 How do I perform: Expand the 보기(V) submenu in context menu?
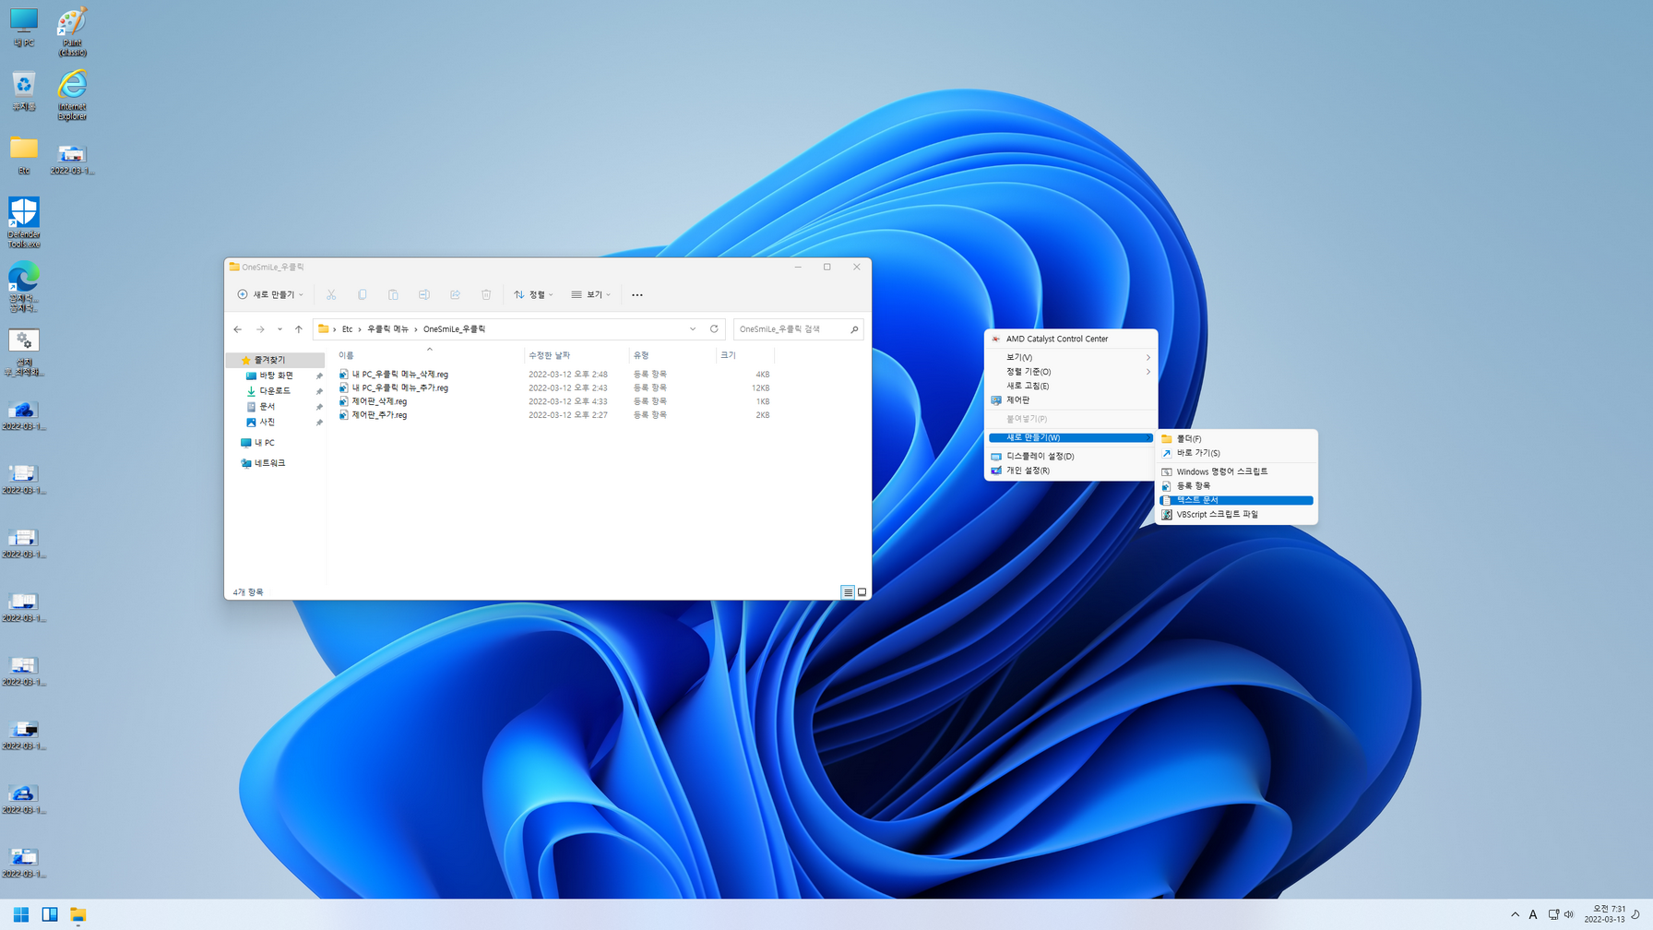click(1071, 357)
